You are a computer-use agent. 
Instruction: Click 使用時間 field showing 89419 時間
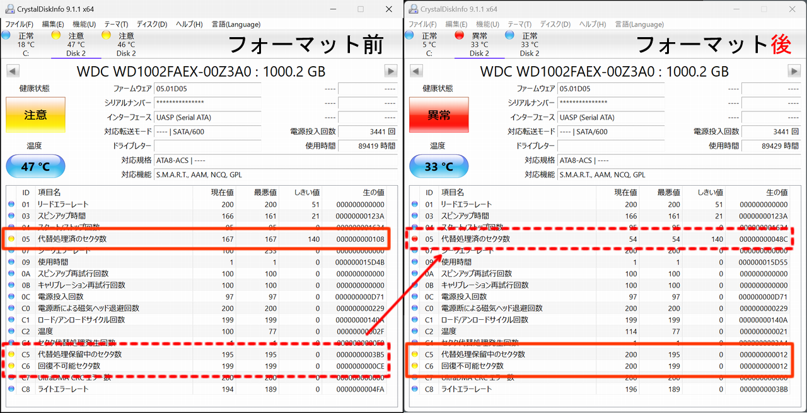point(368,146)
